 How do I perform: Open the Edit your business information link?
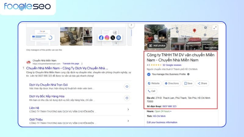(162, 122)
